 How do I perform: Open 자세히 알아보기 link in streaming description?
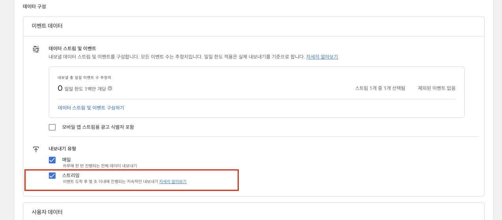[173, 181]
